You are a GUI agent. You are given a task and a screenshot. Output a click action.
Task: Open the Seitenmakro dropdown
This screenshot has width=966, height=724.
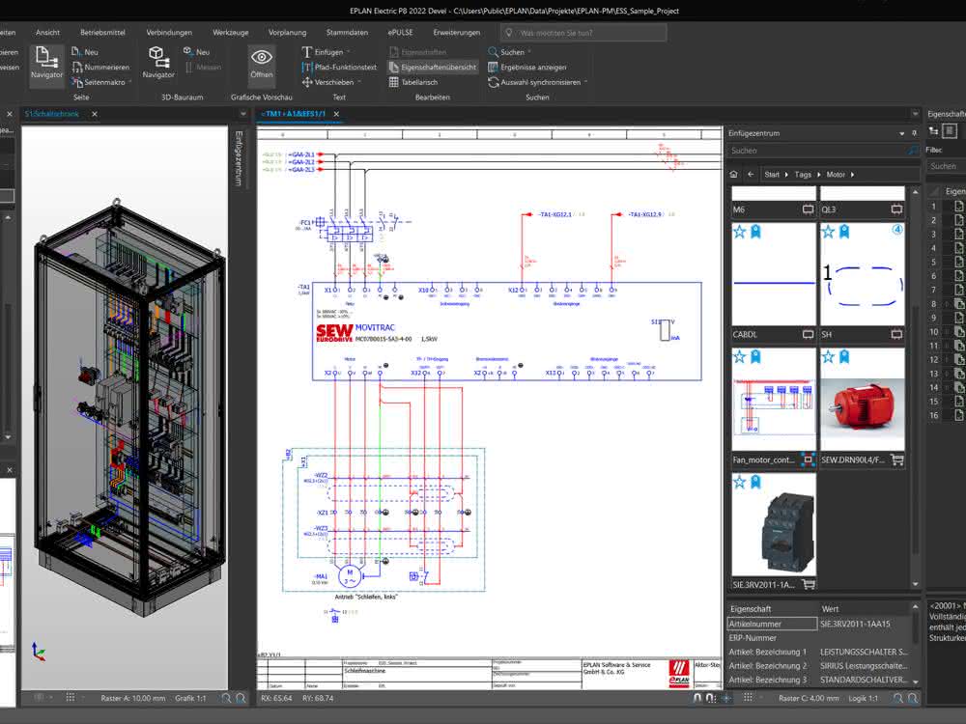(102, 82)
